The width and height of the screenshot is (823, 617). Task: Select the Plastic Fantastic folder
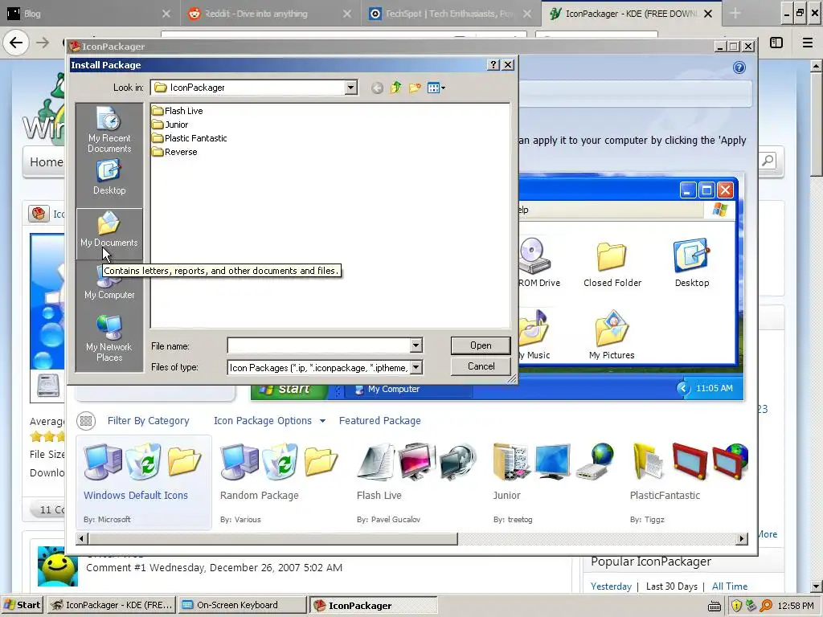pos(189,138)
